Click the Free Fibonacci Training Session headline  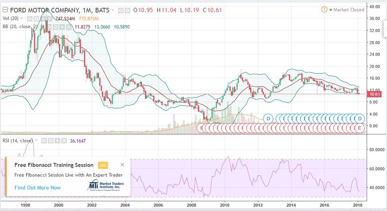(54, 165)
